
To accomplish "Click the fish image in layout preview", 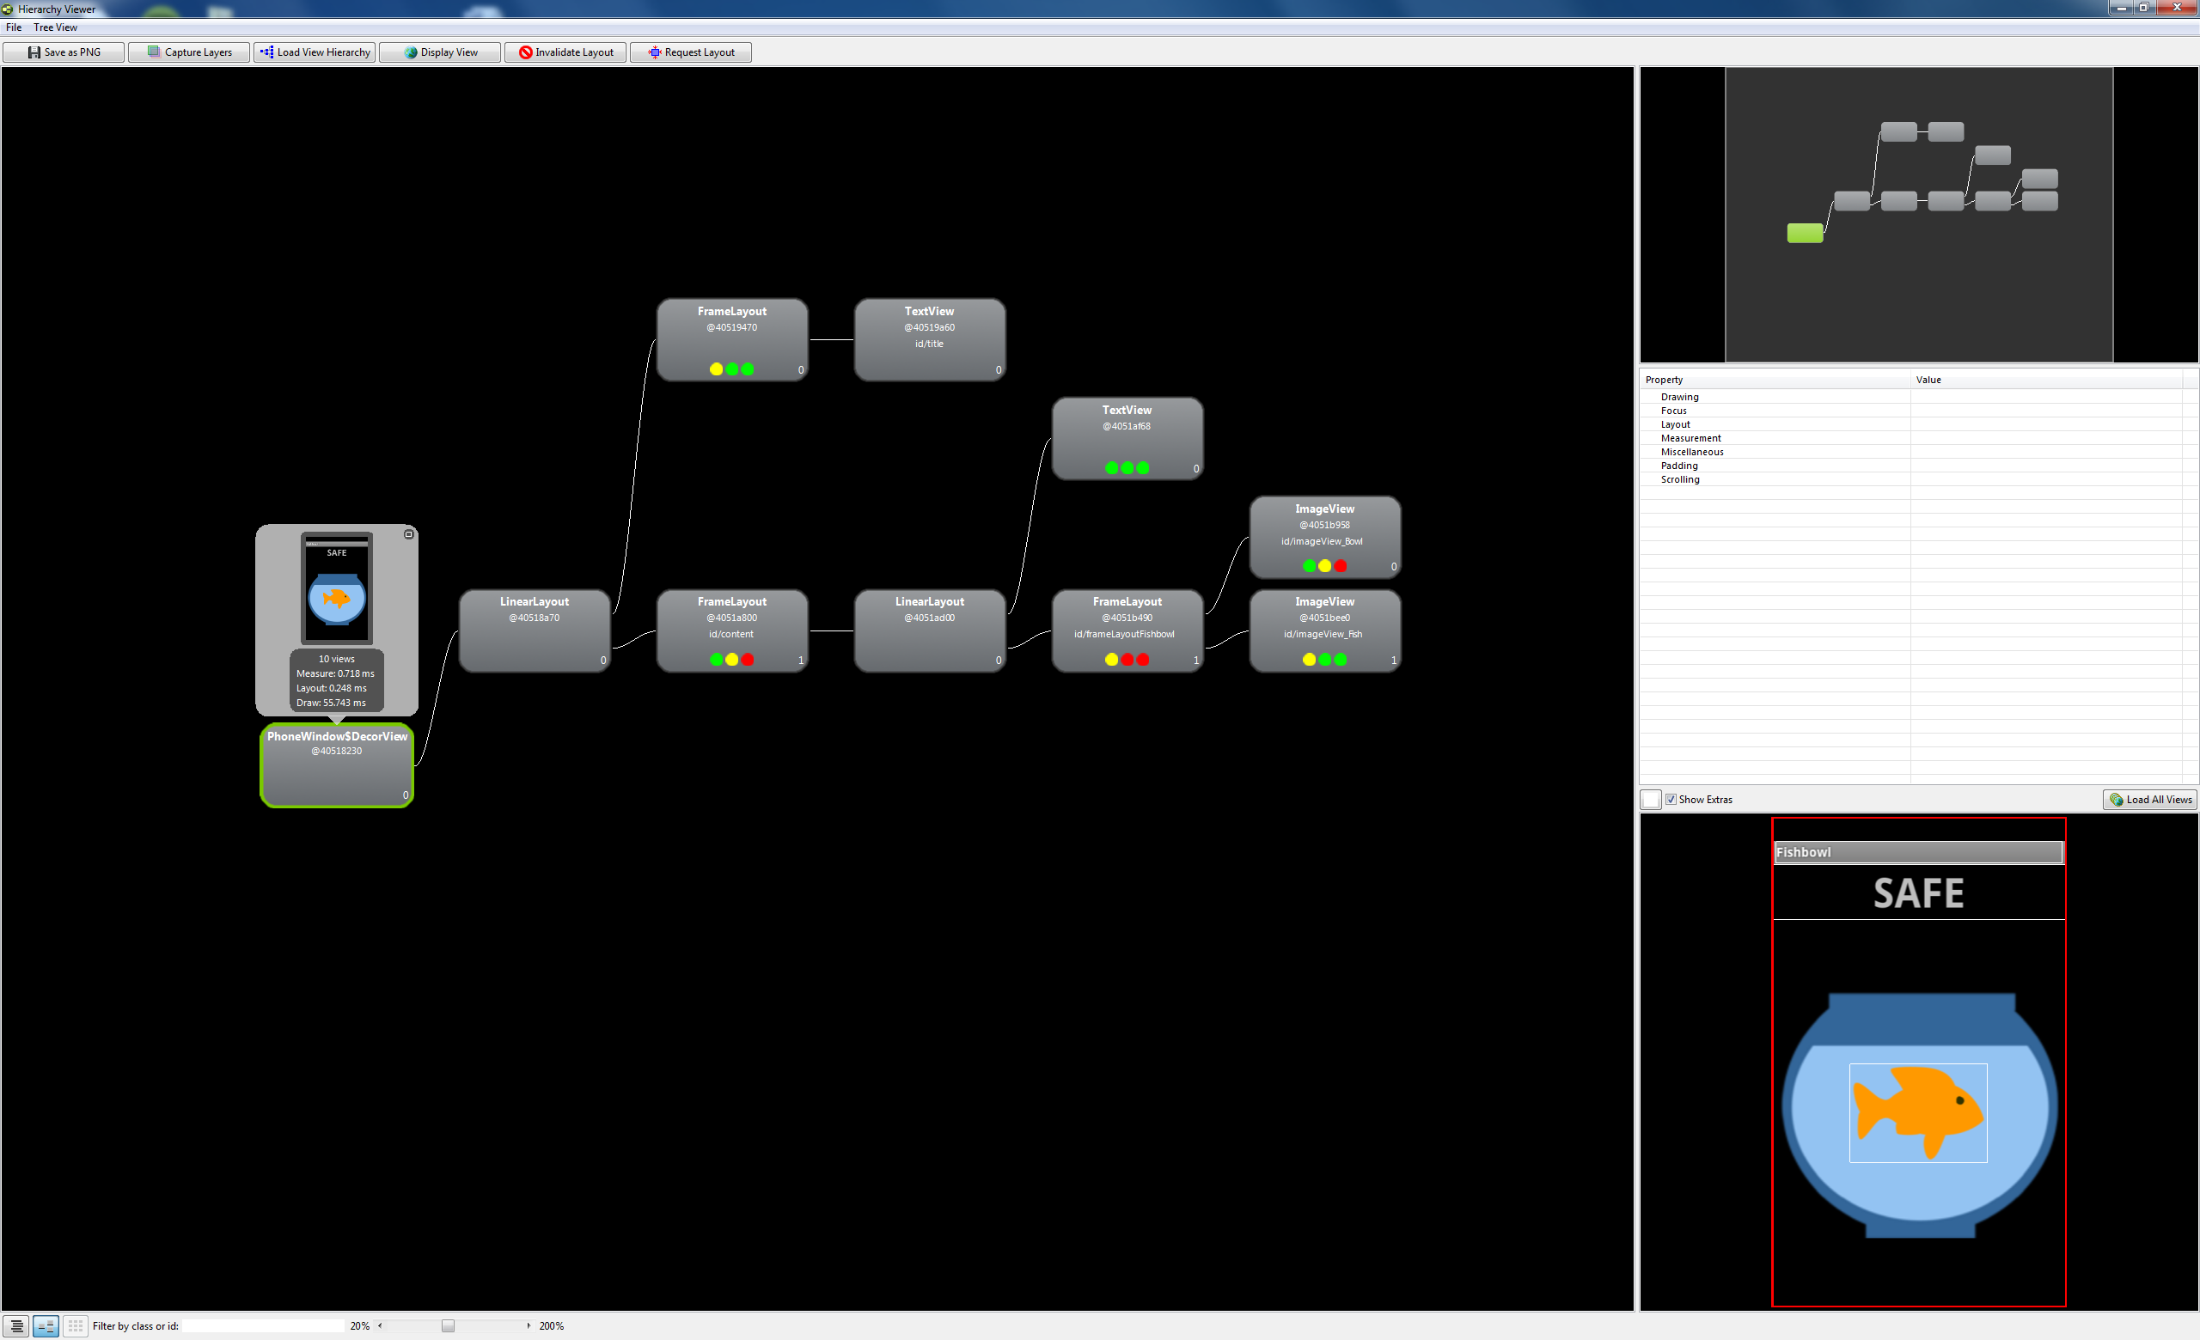I will (x=1918, y=1113).
